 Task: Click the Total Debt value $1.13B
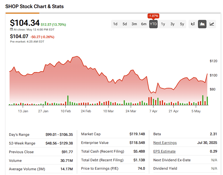(139, 160)
